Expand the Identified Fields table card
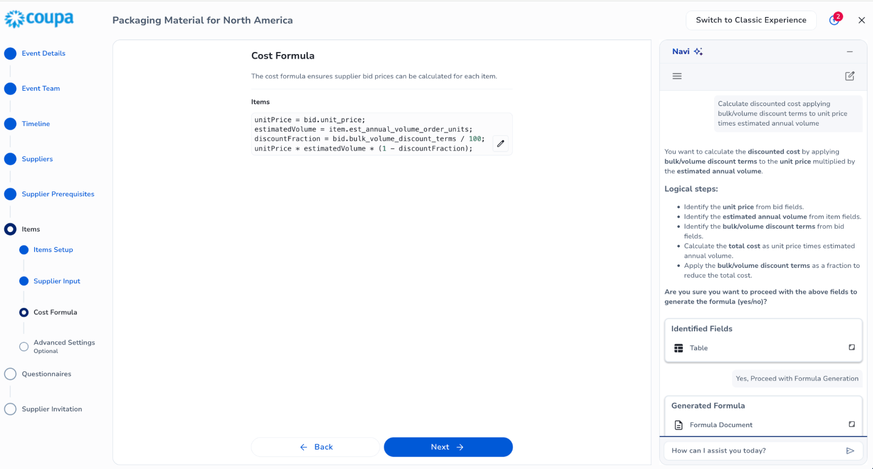 point(852,347)
